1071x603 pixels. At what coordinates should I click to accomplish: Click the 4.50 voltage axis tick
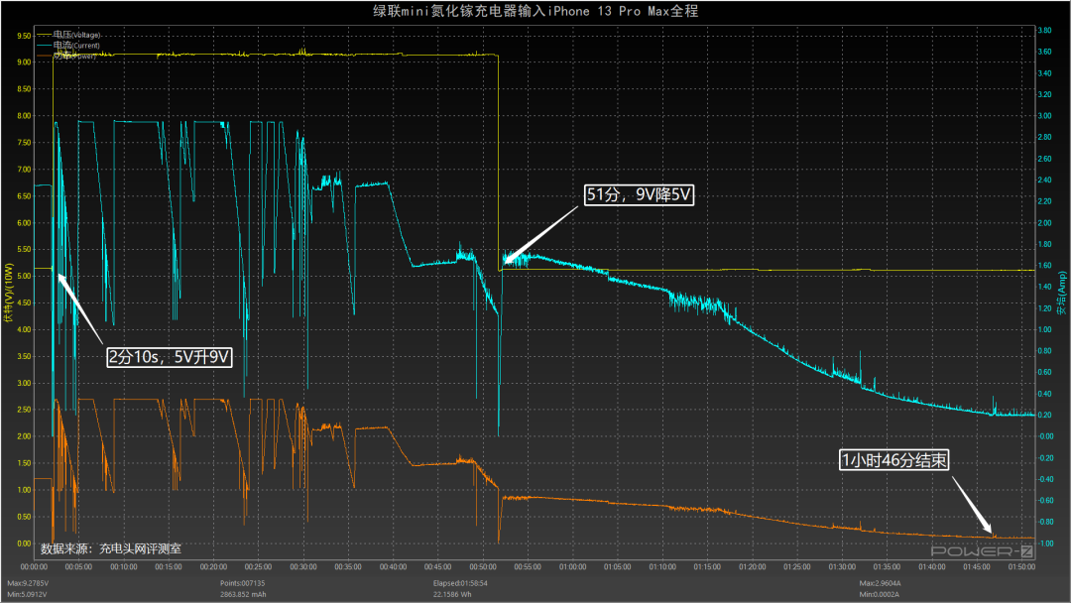pyautogui.click(x=24, y=302)
